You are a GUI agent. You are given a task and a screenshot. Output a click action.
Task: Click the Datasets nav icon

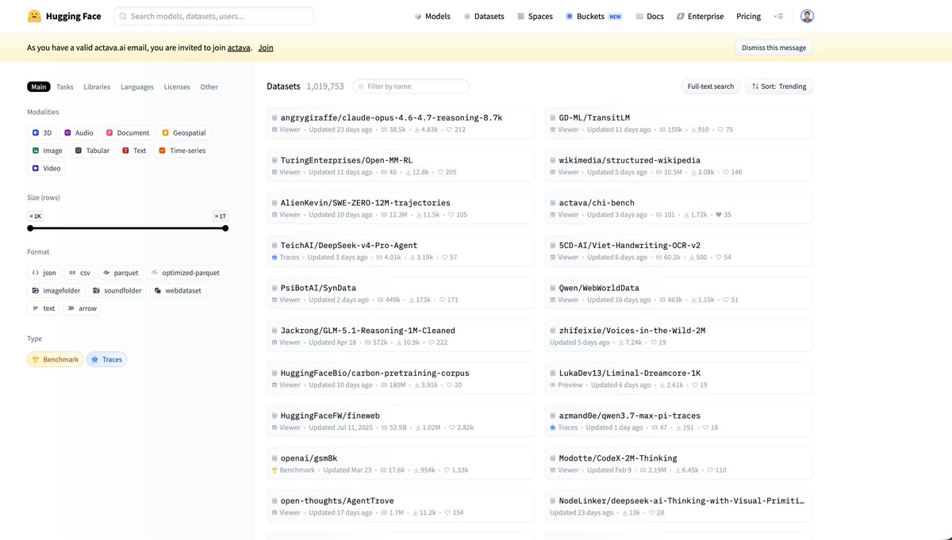click(x=467, y=16)
